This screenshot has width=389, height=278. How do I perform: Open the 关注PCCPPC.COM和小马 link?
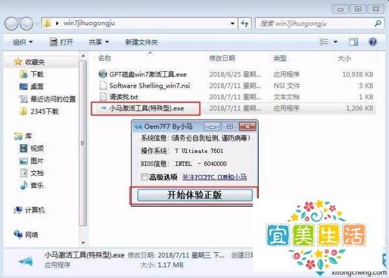tap(215, 177)
